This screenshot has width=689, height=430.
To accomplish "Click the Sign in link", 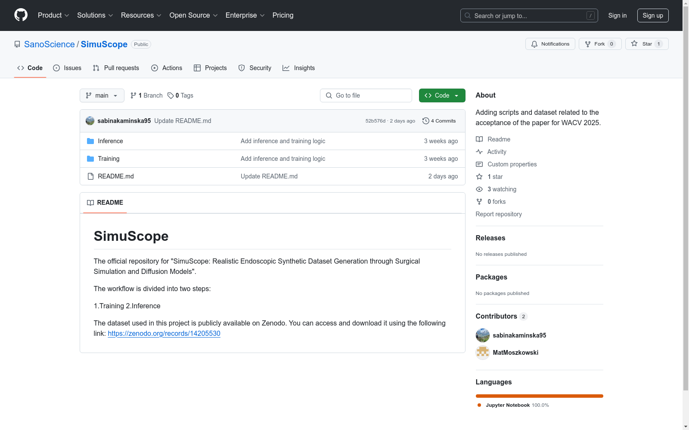I will point(618,15).
